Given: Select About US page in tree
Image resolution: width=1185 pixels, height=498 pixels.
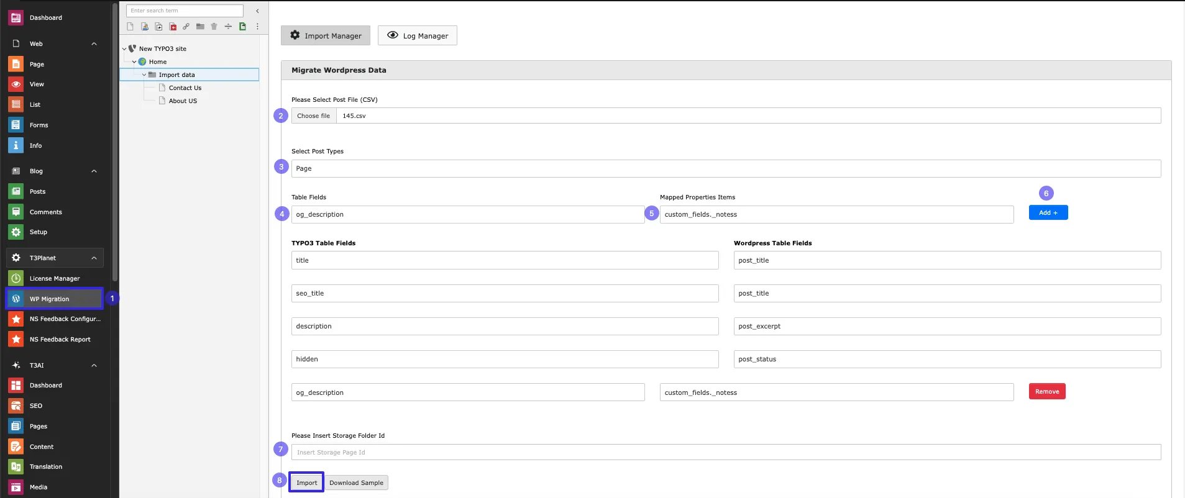Looking at the screenshot, I should (x=183, y=101).
